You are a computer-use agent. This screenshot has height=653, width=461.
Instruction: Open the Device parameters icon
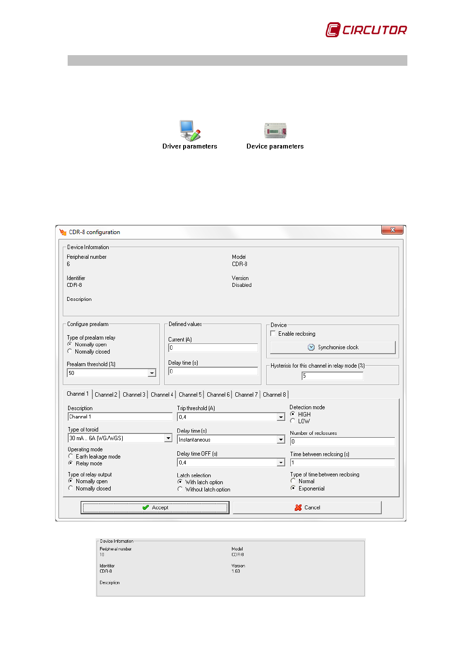click(x=275, y=135)
